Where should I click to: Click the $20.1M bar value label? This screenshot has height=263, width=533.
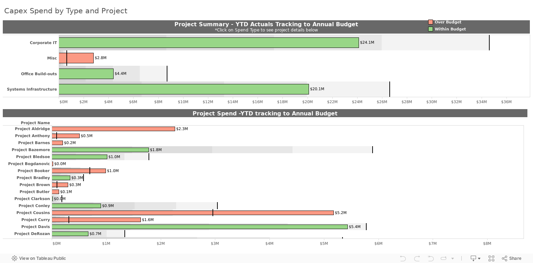pyautogui.click(x=317, y=89)
